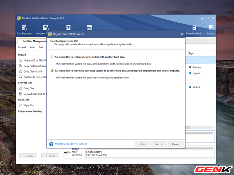This screenshot has height=175, width=234.
Task: Switch to Partition Management tab
Action: coord(33,41)
